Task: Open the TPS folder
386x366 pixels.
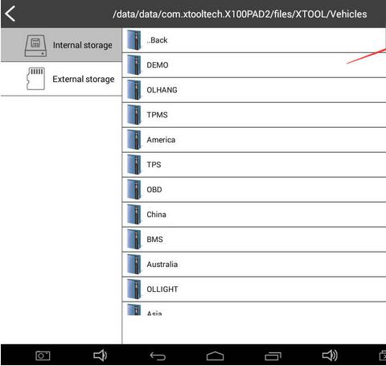Action: pyautogui.click(x=254, y=165)
